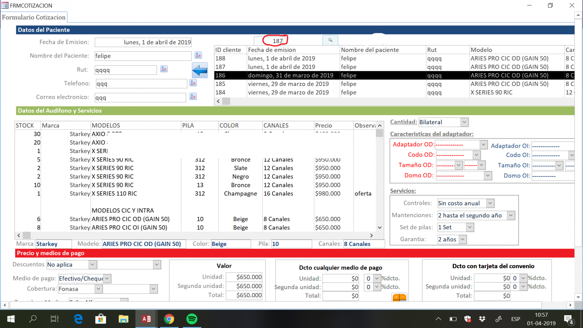583x328 pixels.
Task: Open the Garantia 2 años dropdown
Action: [x=463, y=239]
